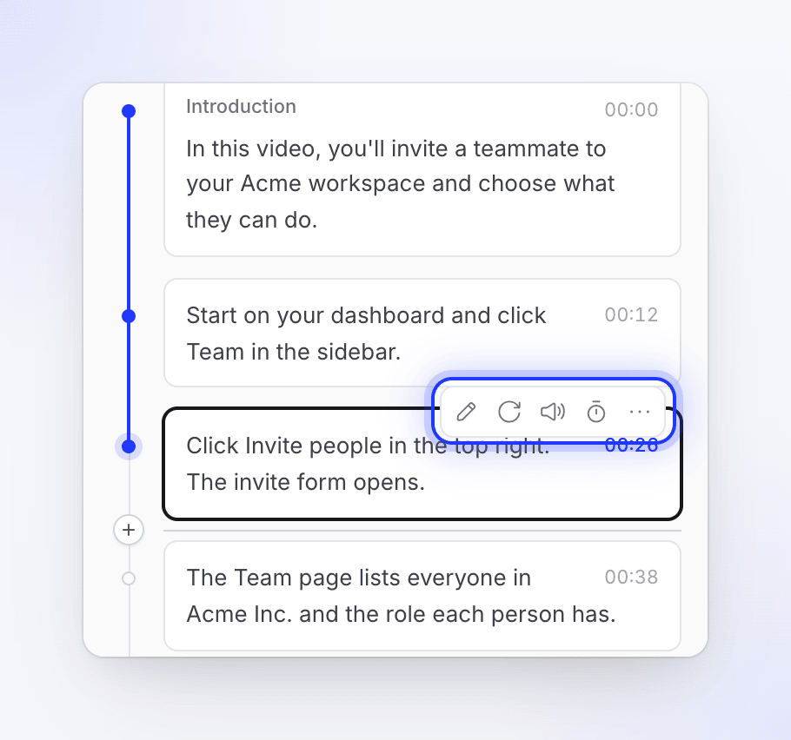Click the plus add step button
This screenshot has height=740, width=791.
pos(129,530)
